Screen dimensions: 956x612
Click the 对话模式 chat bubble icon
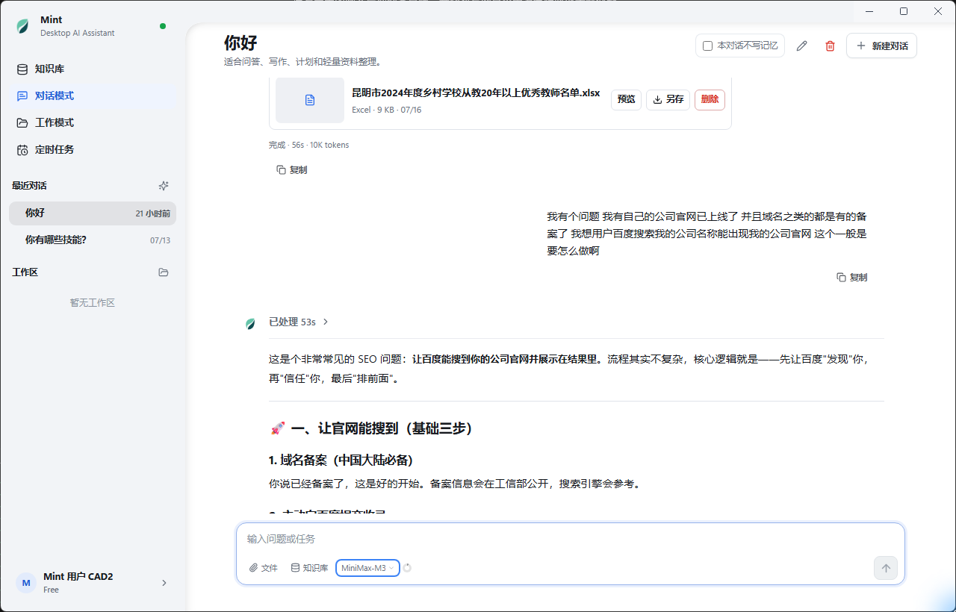pyautogui.click(x=23, y=96)
